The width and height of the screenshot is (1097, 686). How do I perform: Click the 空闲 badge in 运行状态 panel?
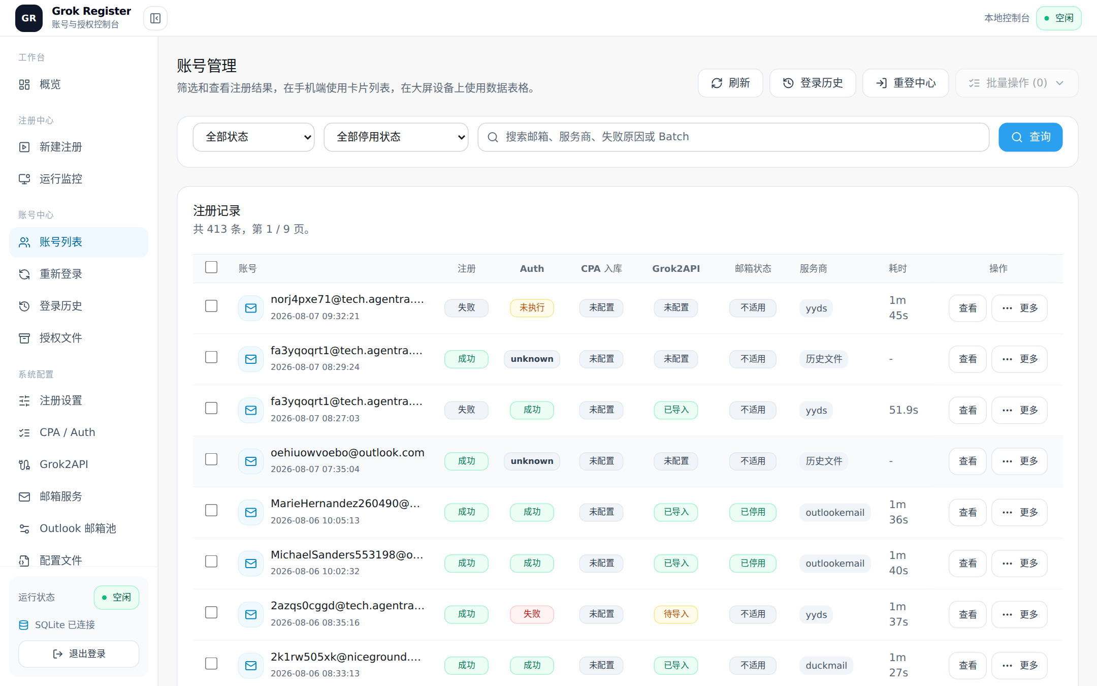tap(116, 598)
